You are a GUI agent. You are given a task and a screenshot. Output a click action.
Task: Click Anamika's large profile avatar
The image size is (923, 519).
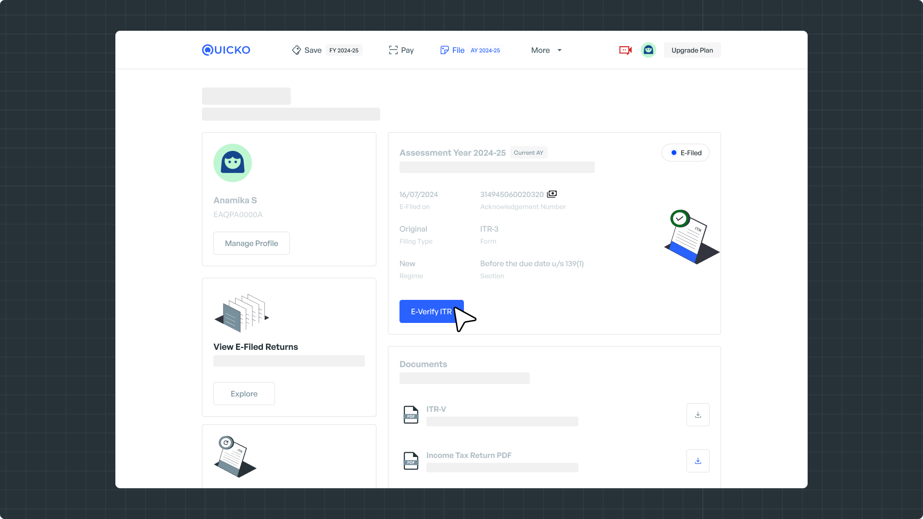pos(233,163)
